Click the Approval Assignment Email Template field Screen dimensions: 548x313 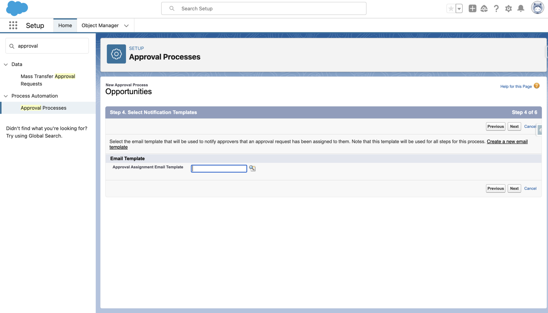pos(219,168)
